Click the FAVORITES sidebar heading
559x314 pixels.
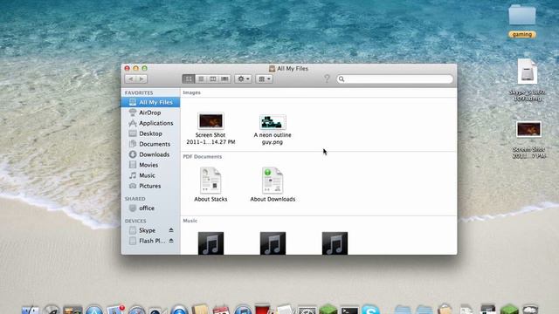click(x=139, y=92)
